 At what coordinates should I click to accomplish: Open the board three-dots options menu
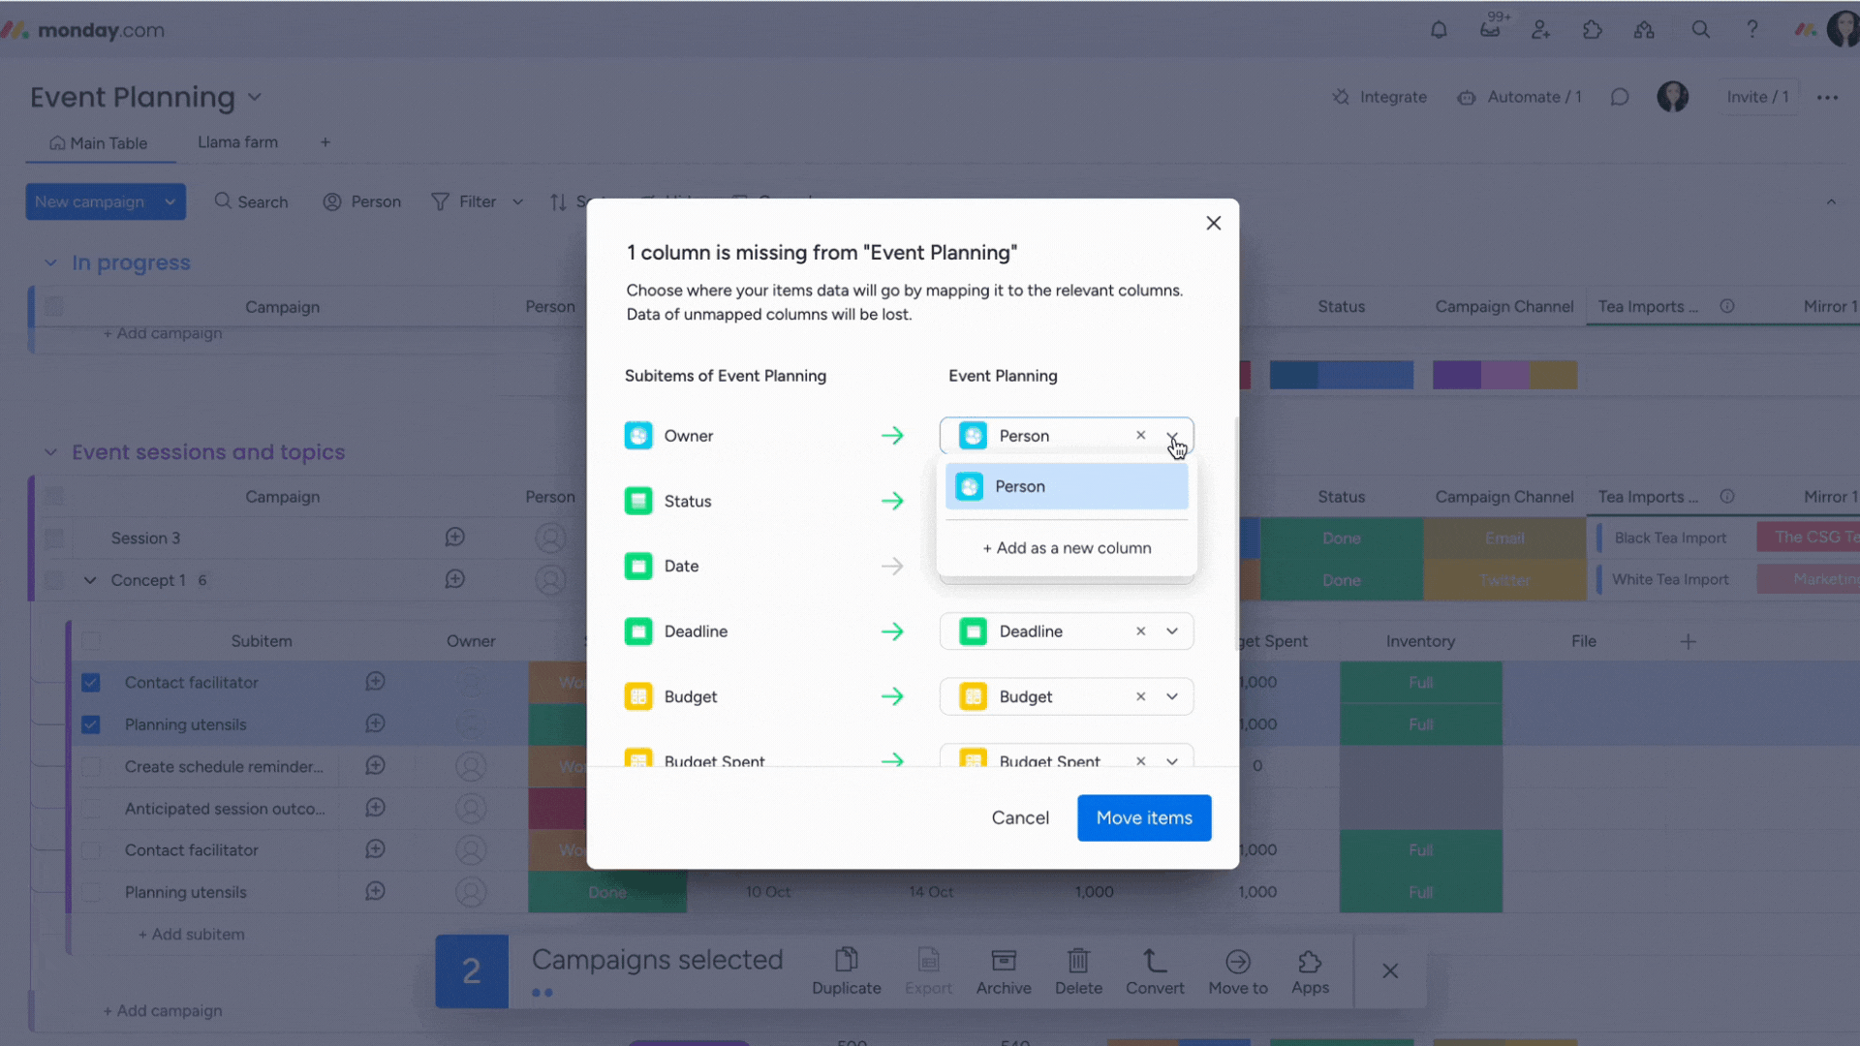click(x=1827, y=97)
